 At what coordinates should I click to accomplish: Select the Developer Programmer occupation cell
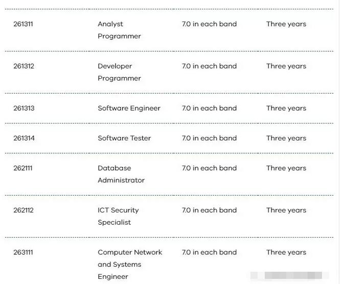[119, 72]
